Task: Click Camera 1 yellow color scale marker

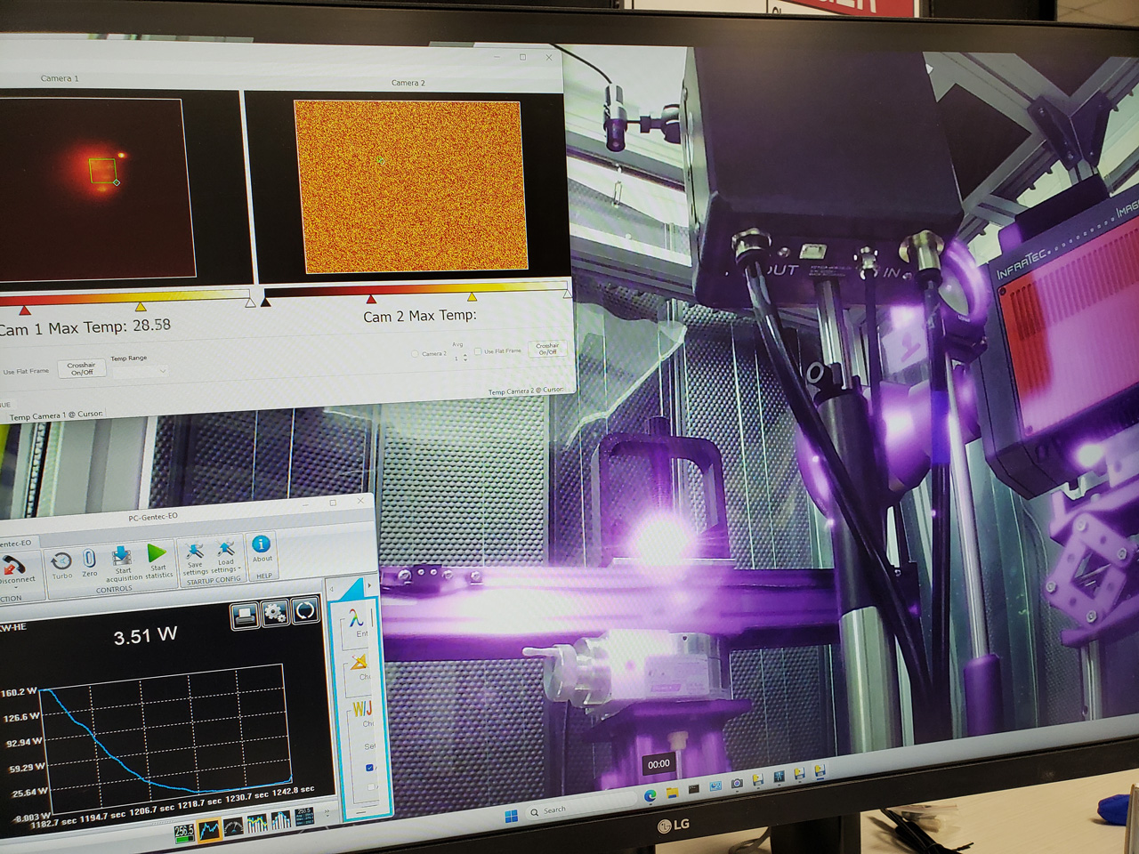Action: tap(141, 307)
